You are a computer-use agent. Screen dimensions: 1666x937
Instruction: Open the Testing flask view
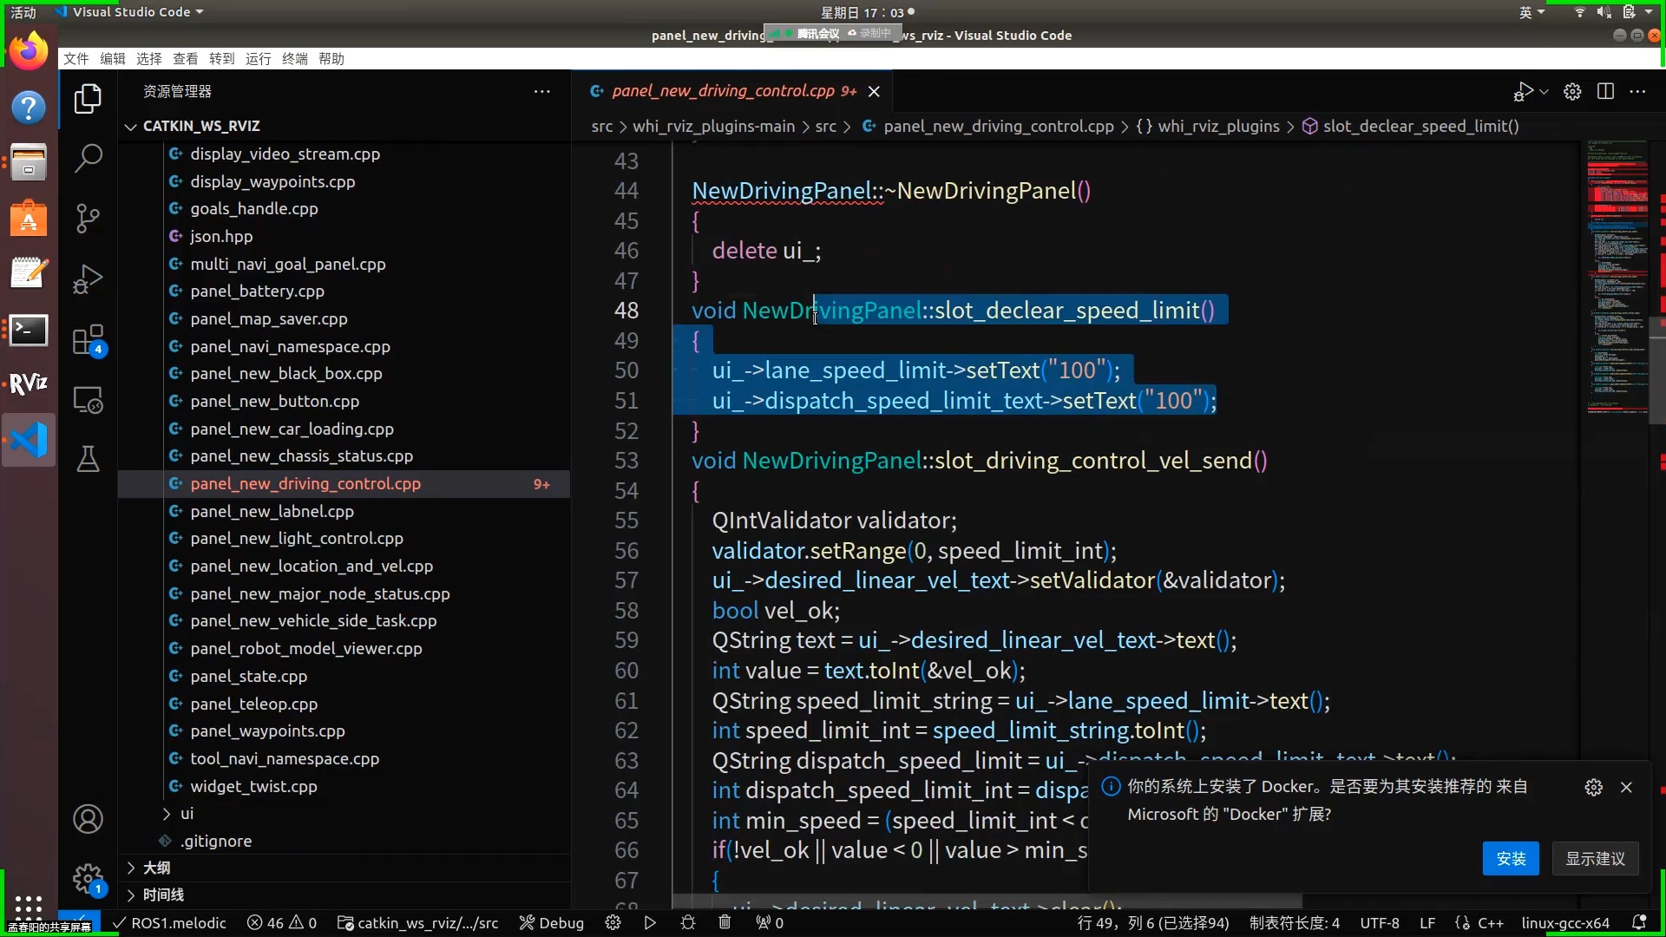(88, 459)
